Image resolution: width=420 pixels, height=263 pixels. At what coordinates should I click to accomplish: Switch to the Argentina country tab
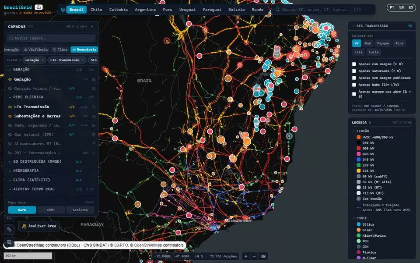(x=145, y=9)
